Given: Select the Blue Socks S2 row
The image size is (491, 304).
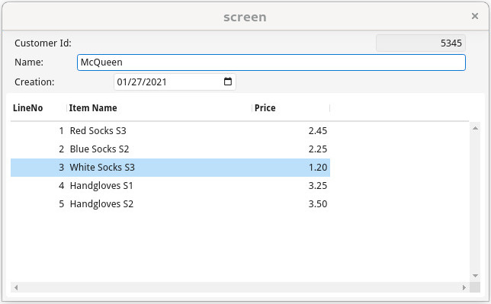Looking at the screenshot, I should click(170, 149).
